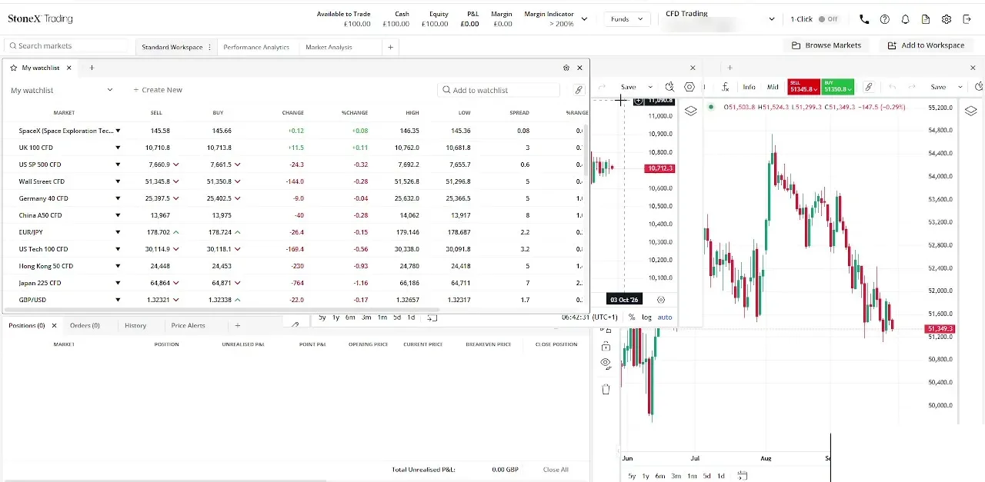This screenshot has width=985, height=482.
Task: Click the plus icon next to 11,090.8 price label
Action: pos(638,101)
